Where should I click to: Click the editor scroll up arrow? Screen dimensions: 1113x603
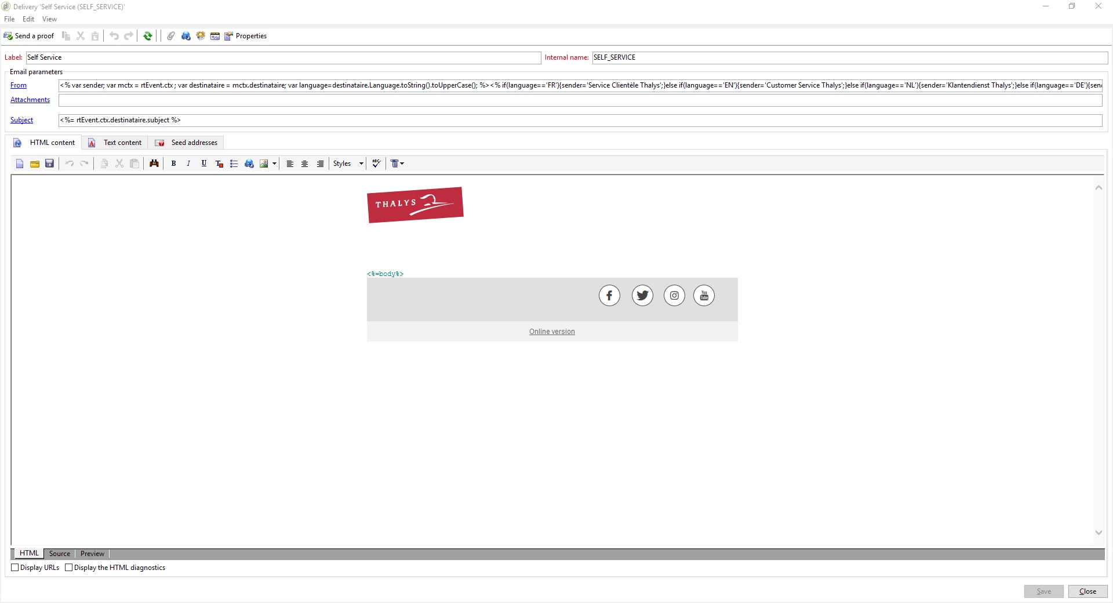1099,188
